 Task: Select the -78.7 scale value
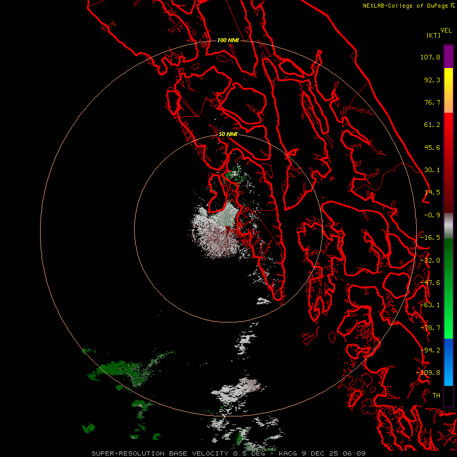(x=430, y=328)
